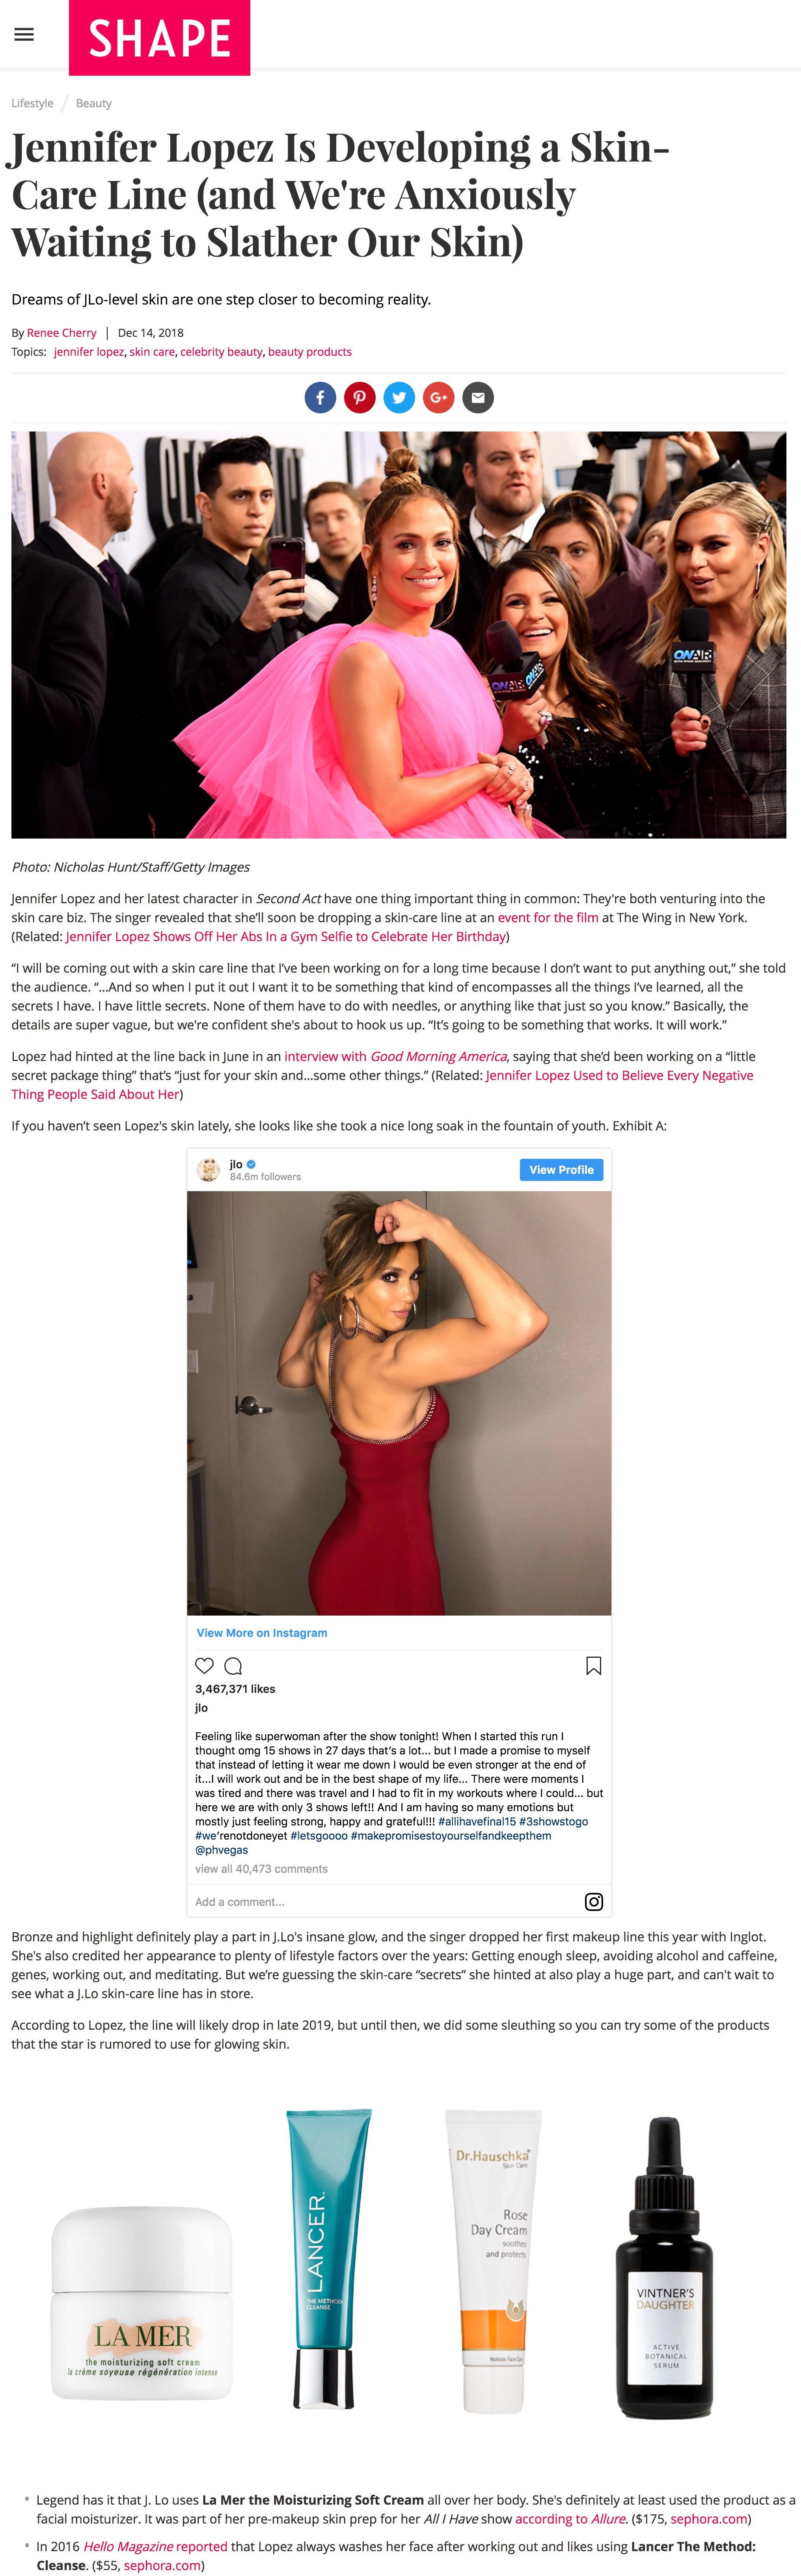Like the jlo Instagram post heart
The width and height of the screenshot is (801, 2576).
(204, 1665)
